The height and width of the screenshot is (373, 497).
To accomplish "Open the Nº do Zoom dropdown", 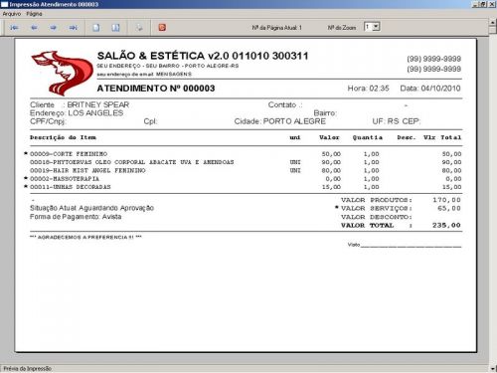I will point(376,27).
